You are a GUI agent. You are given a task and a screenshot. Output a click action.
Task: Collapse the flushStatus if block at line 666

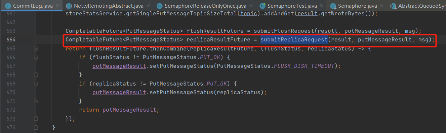pos(36,57)
